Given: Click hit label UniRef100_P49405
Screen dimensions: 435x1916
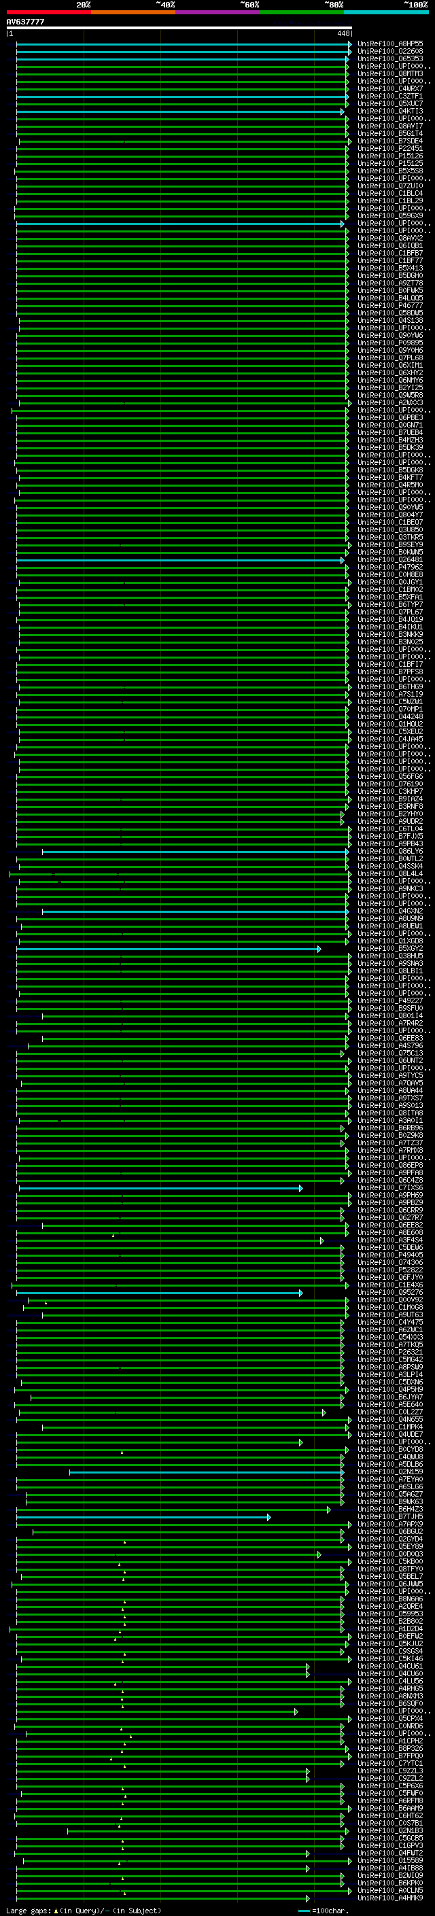Looking at the screenshot, I should (x=390, y=1255).
